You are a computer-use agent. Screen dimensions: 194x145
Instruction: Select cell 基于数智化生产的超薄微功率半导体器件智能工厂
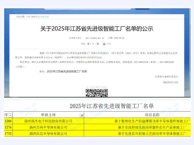tap(137, 121)
